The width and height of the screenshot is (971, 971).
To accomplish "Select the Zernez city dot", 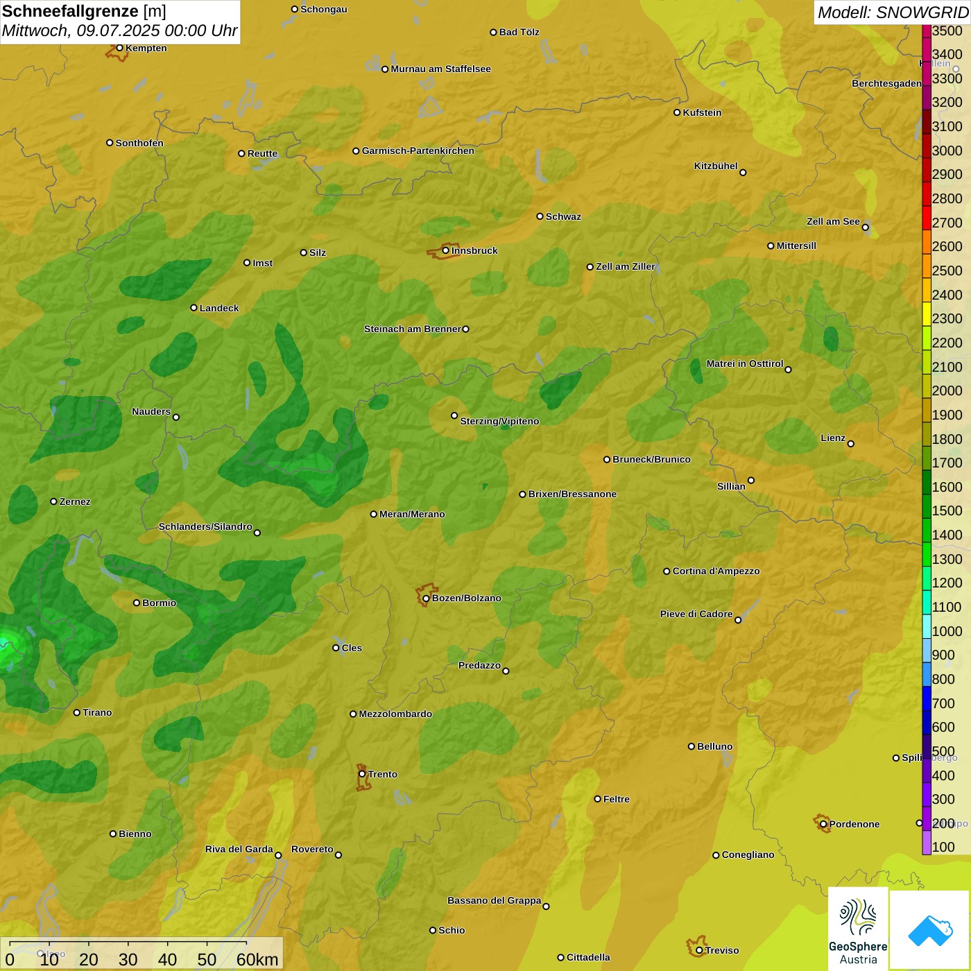I will coord(54,501).
